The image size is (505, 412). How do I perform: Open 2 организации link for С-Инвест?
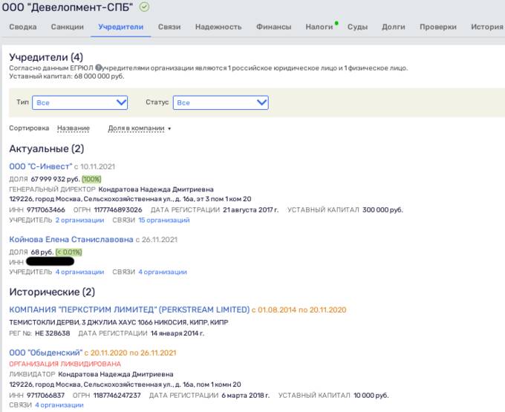click(80, 220)
